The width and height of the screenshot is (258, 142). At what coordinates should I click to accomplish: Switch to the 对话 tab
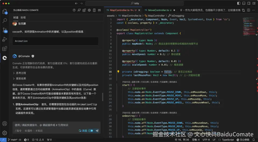(16, 17)
